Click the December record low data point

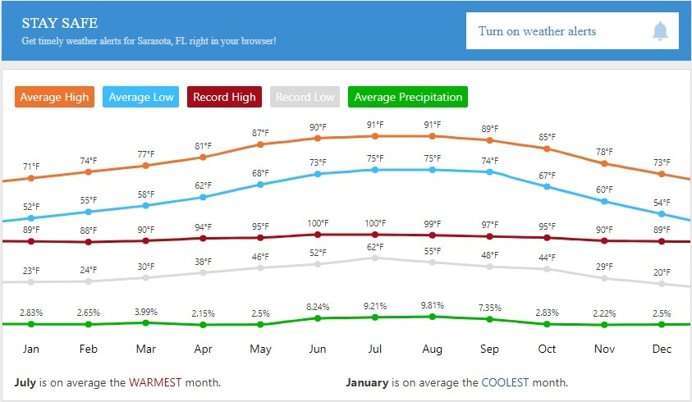coord(662,283)
